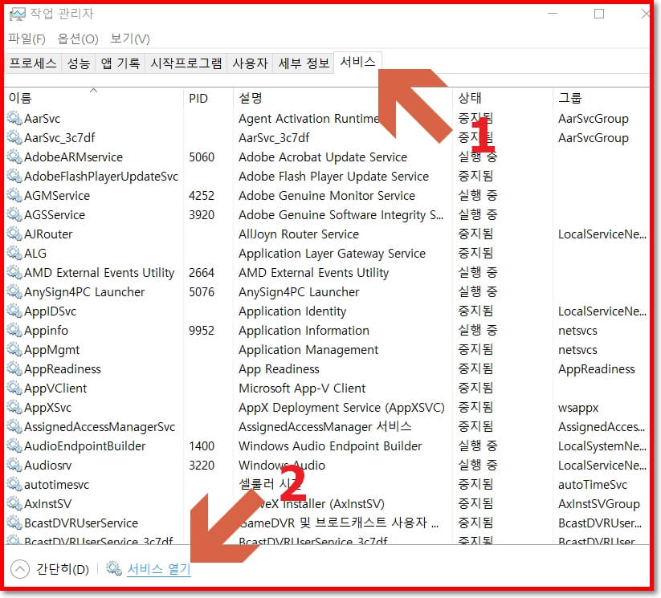Open the 보기(V) menu

pos(130,39)
